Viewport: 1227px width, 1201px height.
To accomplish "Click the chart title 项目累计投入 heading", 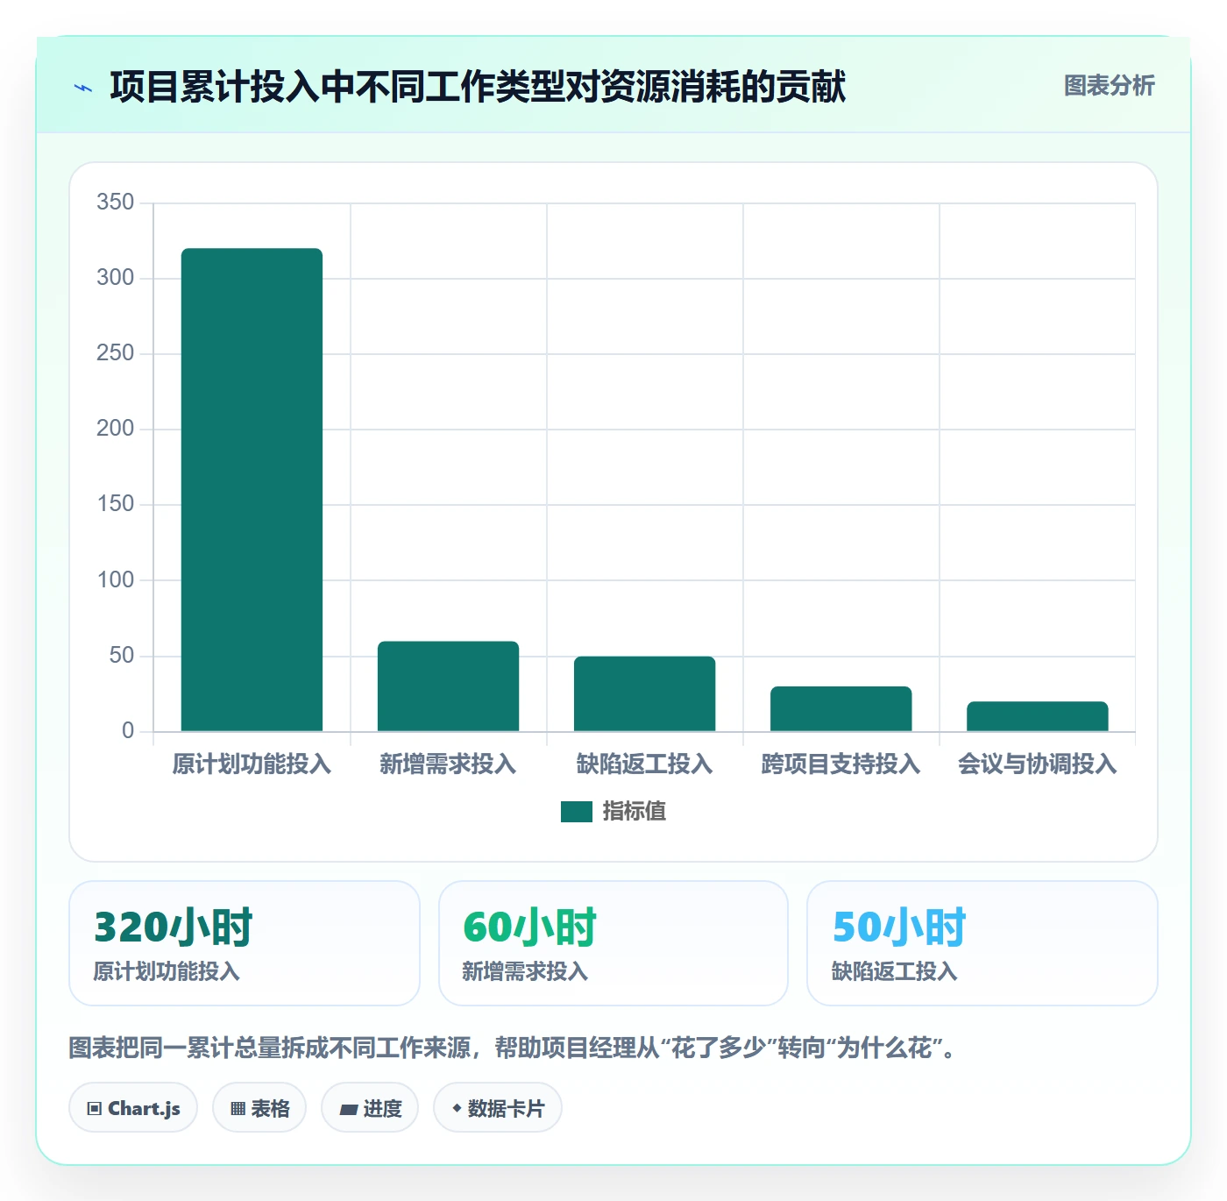I will 478,87.
